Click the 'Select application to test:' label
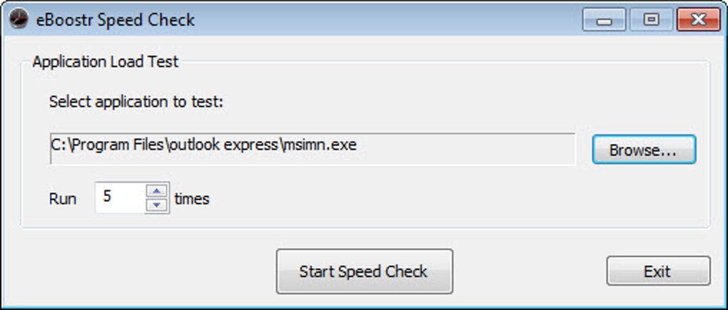The height and width of the screenshot is (310, 728). 136,101
